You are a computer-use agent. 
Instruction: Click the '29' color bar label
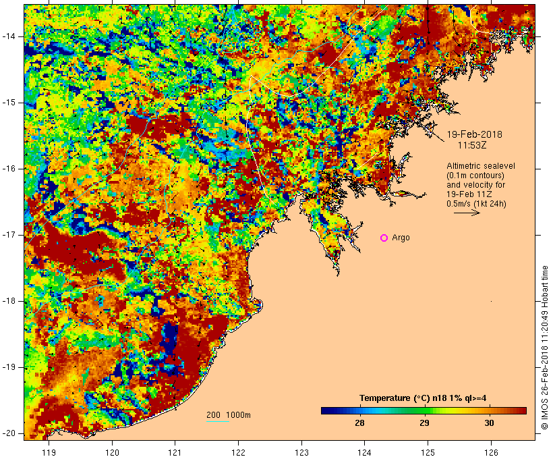pyautogui.click(x=424, y=423)
